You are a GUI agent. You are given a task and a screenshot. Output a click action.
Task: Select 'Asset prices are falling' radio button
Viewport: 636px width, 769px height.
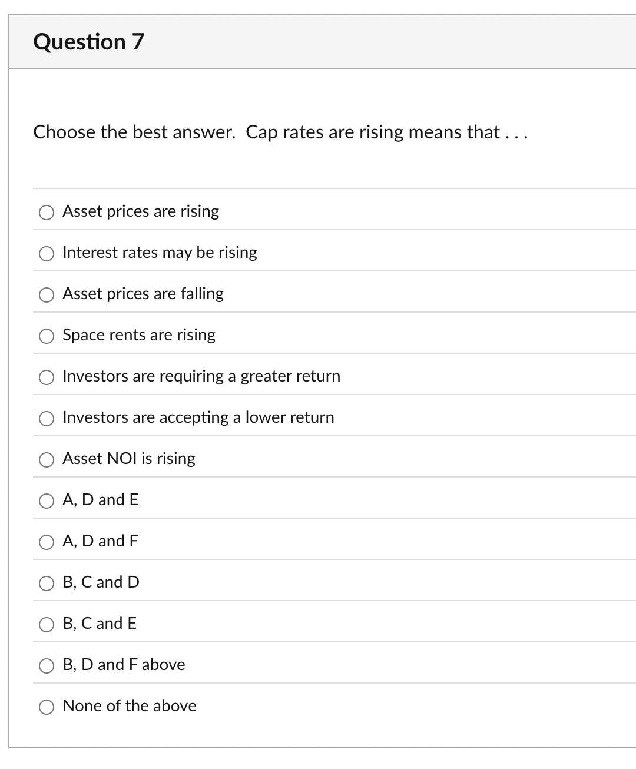(47, 295)
